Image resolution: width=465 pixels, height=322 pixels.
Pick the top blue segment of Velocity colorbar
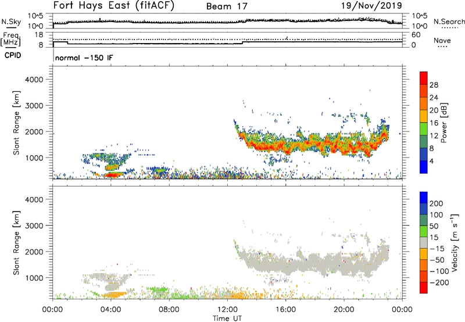[424, 198]
